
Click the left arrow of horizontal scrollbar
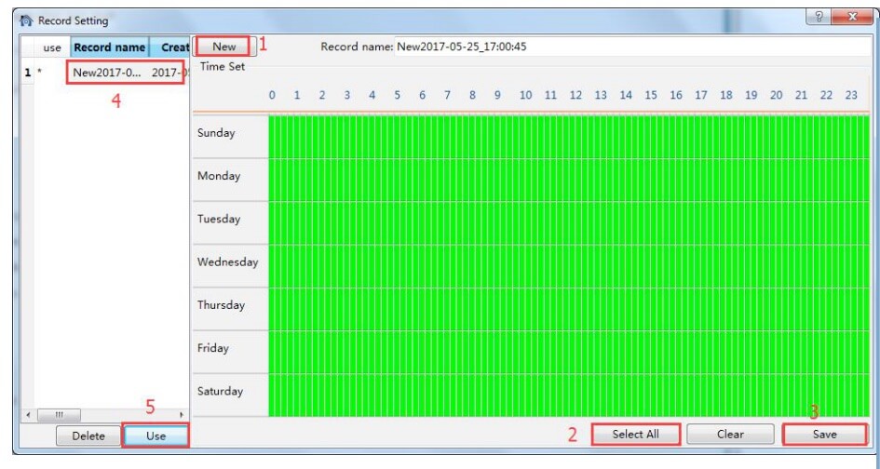29,415
